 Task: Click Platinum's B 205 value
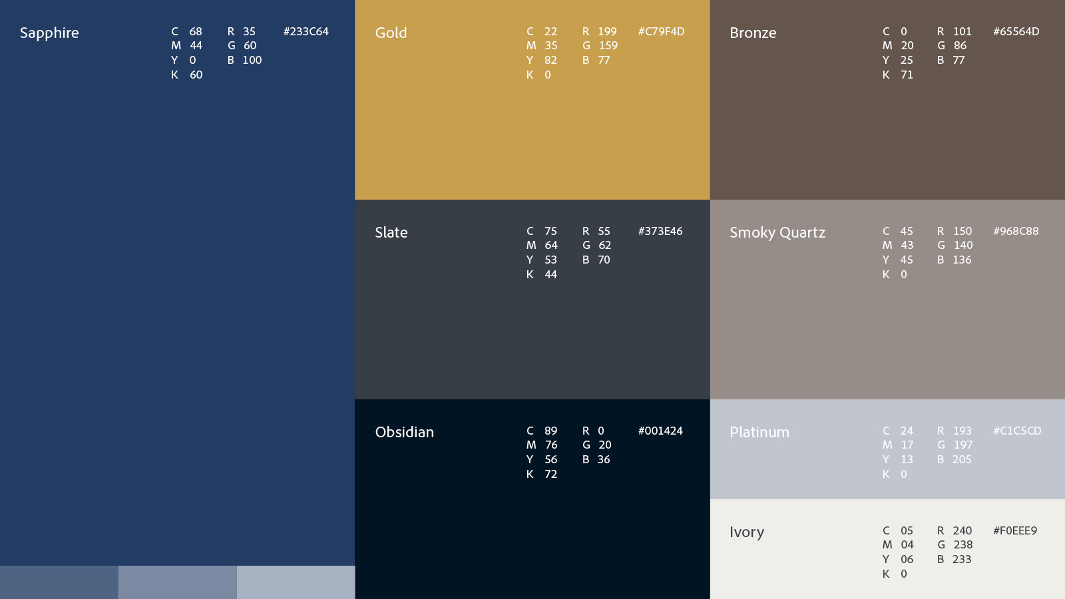(955, 459)
